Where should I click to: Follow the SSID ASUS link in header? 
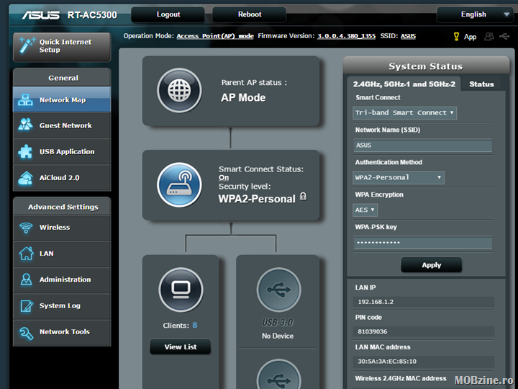tap(409, 36)
